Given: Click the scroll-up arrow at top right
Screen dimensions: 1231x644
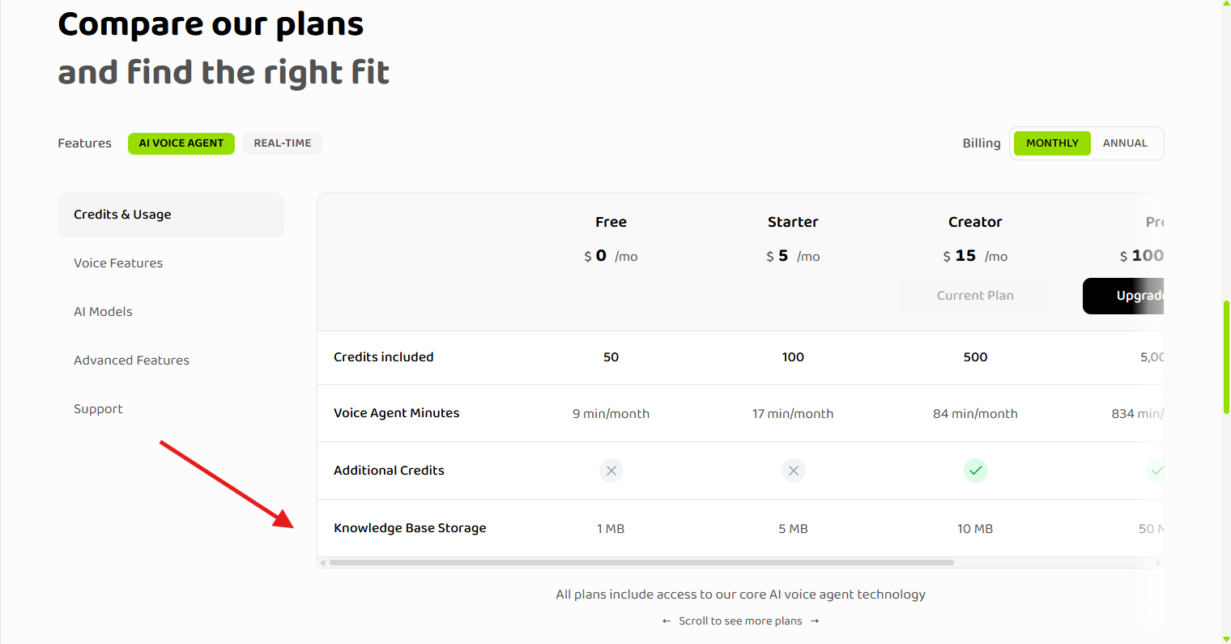Looking at the screenshot, I should [1224, 6].
